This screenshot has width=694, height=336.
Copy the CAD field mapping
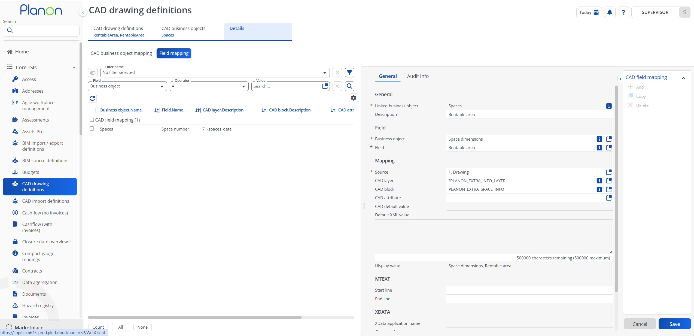coord(637,96)
